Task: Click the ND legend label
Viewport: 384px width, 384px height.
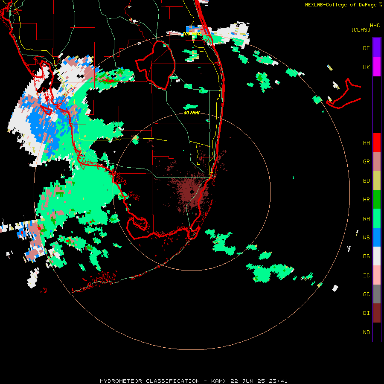Action: tap(366, 332)
